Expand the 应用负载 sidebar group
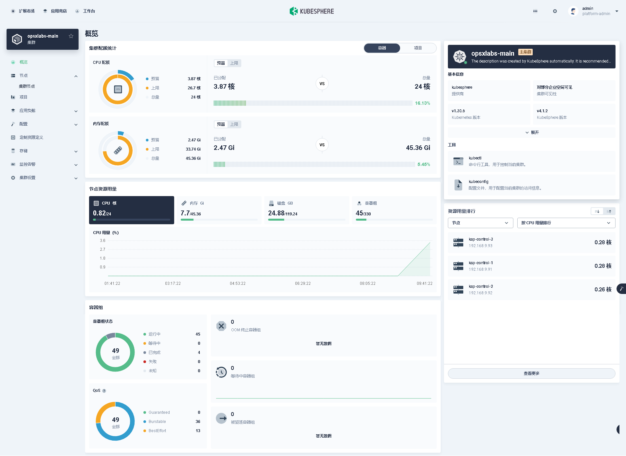The image size is (626, 456). (76, 111)
